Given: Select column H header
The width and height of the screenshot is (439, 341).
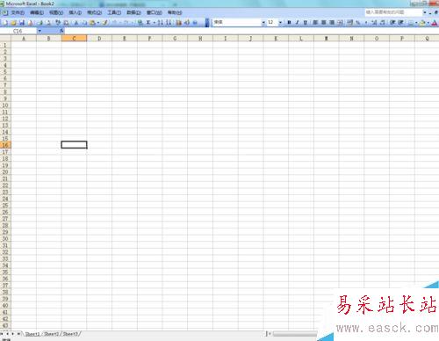Looking at the screenshot, I should pos(200,39).
